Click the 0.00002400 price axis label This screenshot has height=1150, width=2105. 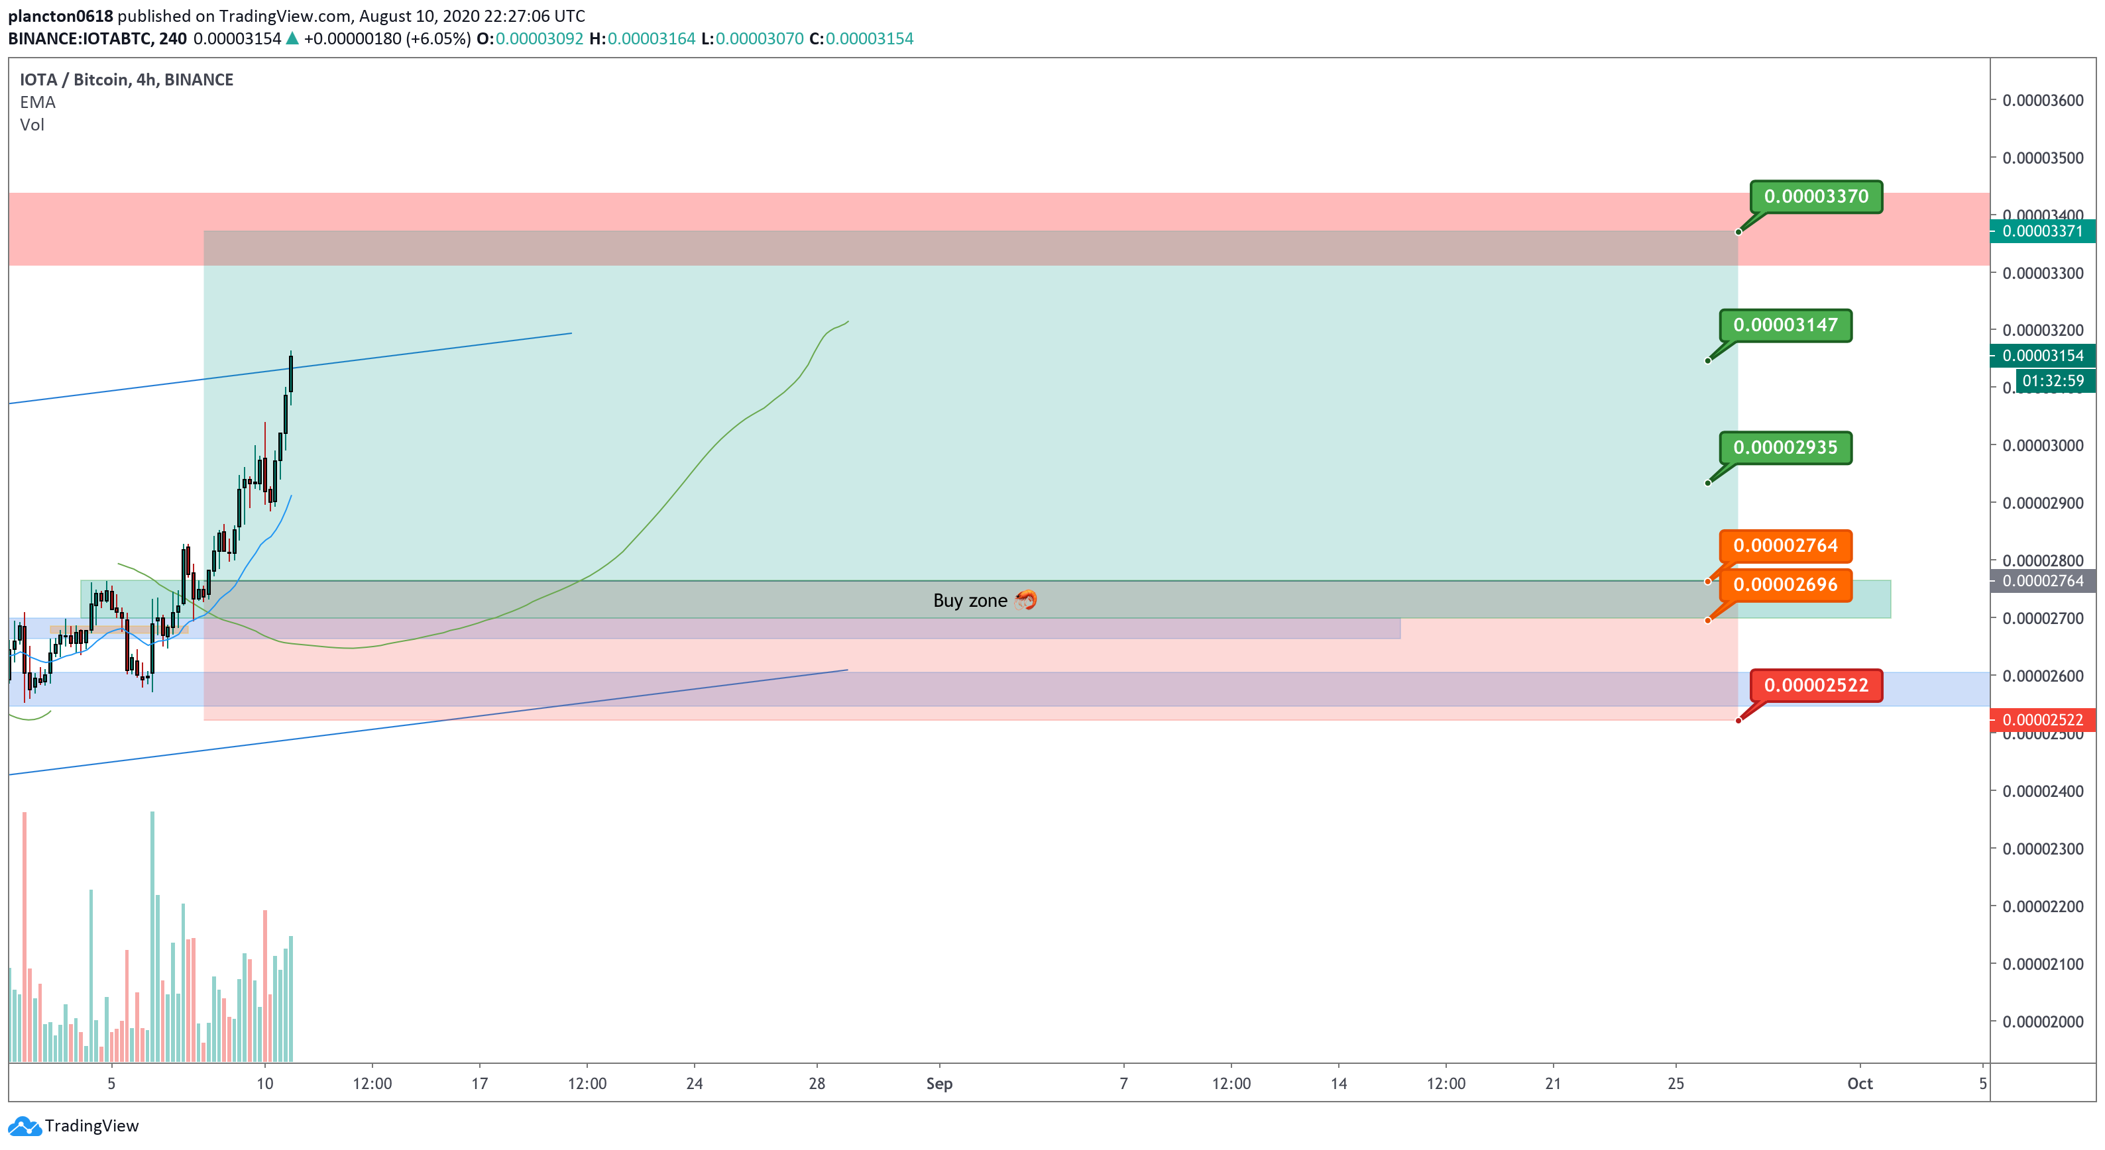tap(2043, 792)
